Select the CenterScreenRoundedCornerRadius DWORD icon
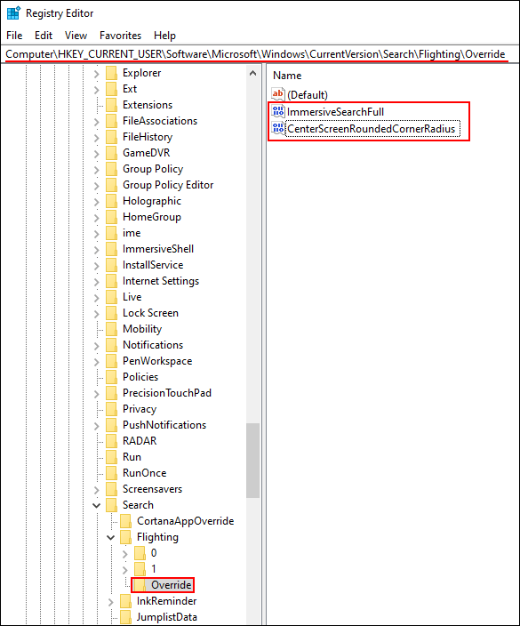 [277, 128]
